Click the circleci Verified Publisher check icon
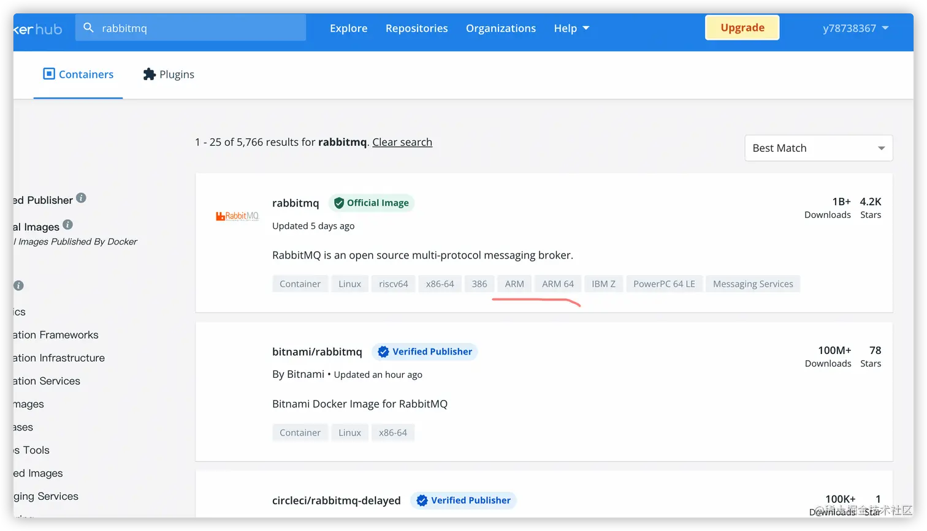The height and width of the screenshot is (531, 927). click(422, 500)
